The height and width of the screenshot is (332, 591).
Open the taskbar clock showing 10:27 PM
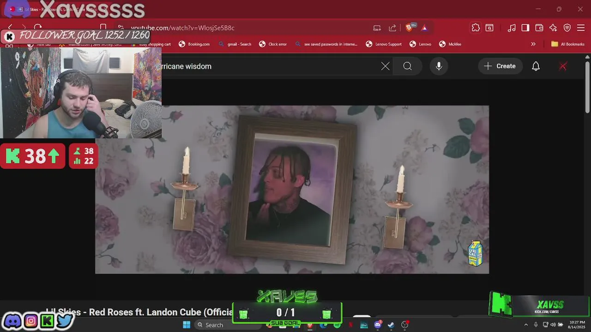point(577,325)
